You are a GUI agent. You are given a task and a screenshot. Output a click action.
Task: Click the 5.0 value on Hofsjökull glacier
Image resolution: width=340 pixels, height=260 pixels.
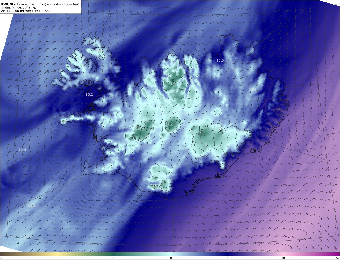tap(171, 125)
